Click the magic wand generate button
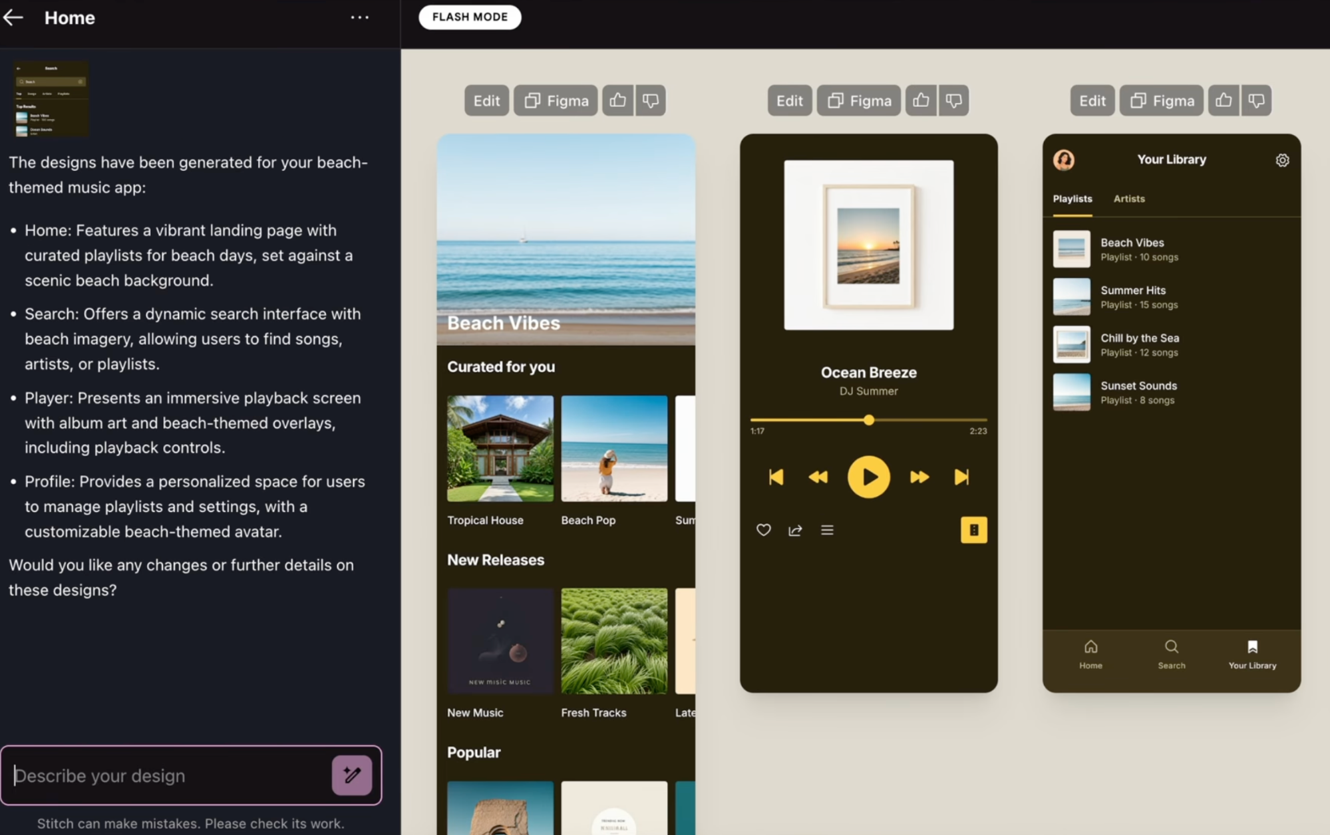 352,775
